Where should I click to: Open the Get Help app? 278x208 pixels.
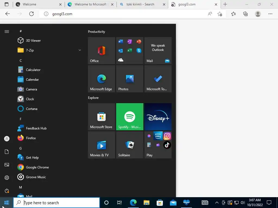pyautogui.click(x=50, y=157)
